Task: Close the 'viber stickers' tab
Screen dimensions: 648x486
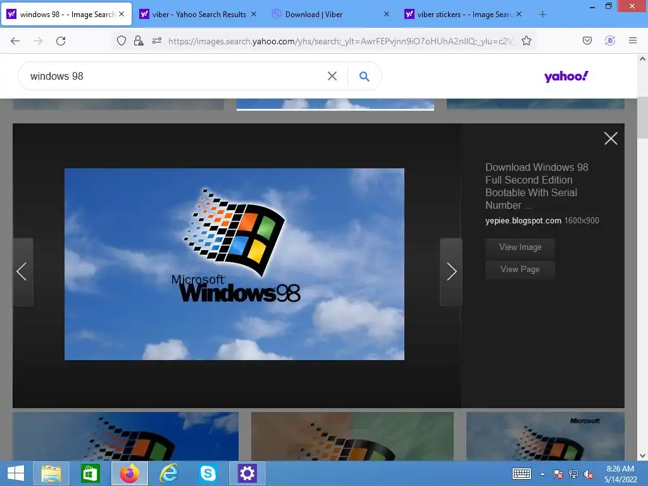Action: 519,14
